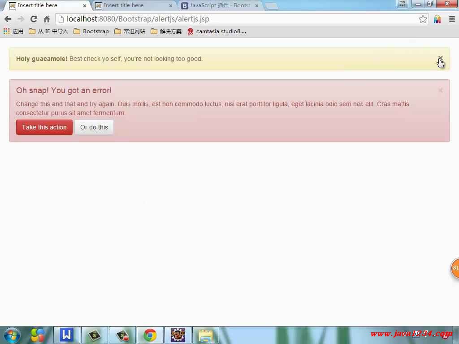The height and width of the screenshot is (344, 459).
Task: Dismiss the yellow Holy guacamole alert
Action: (x=440, y=58)
